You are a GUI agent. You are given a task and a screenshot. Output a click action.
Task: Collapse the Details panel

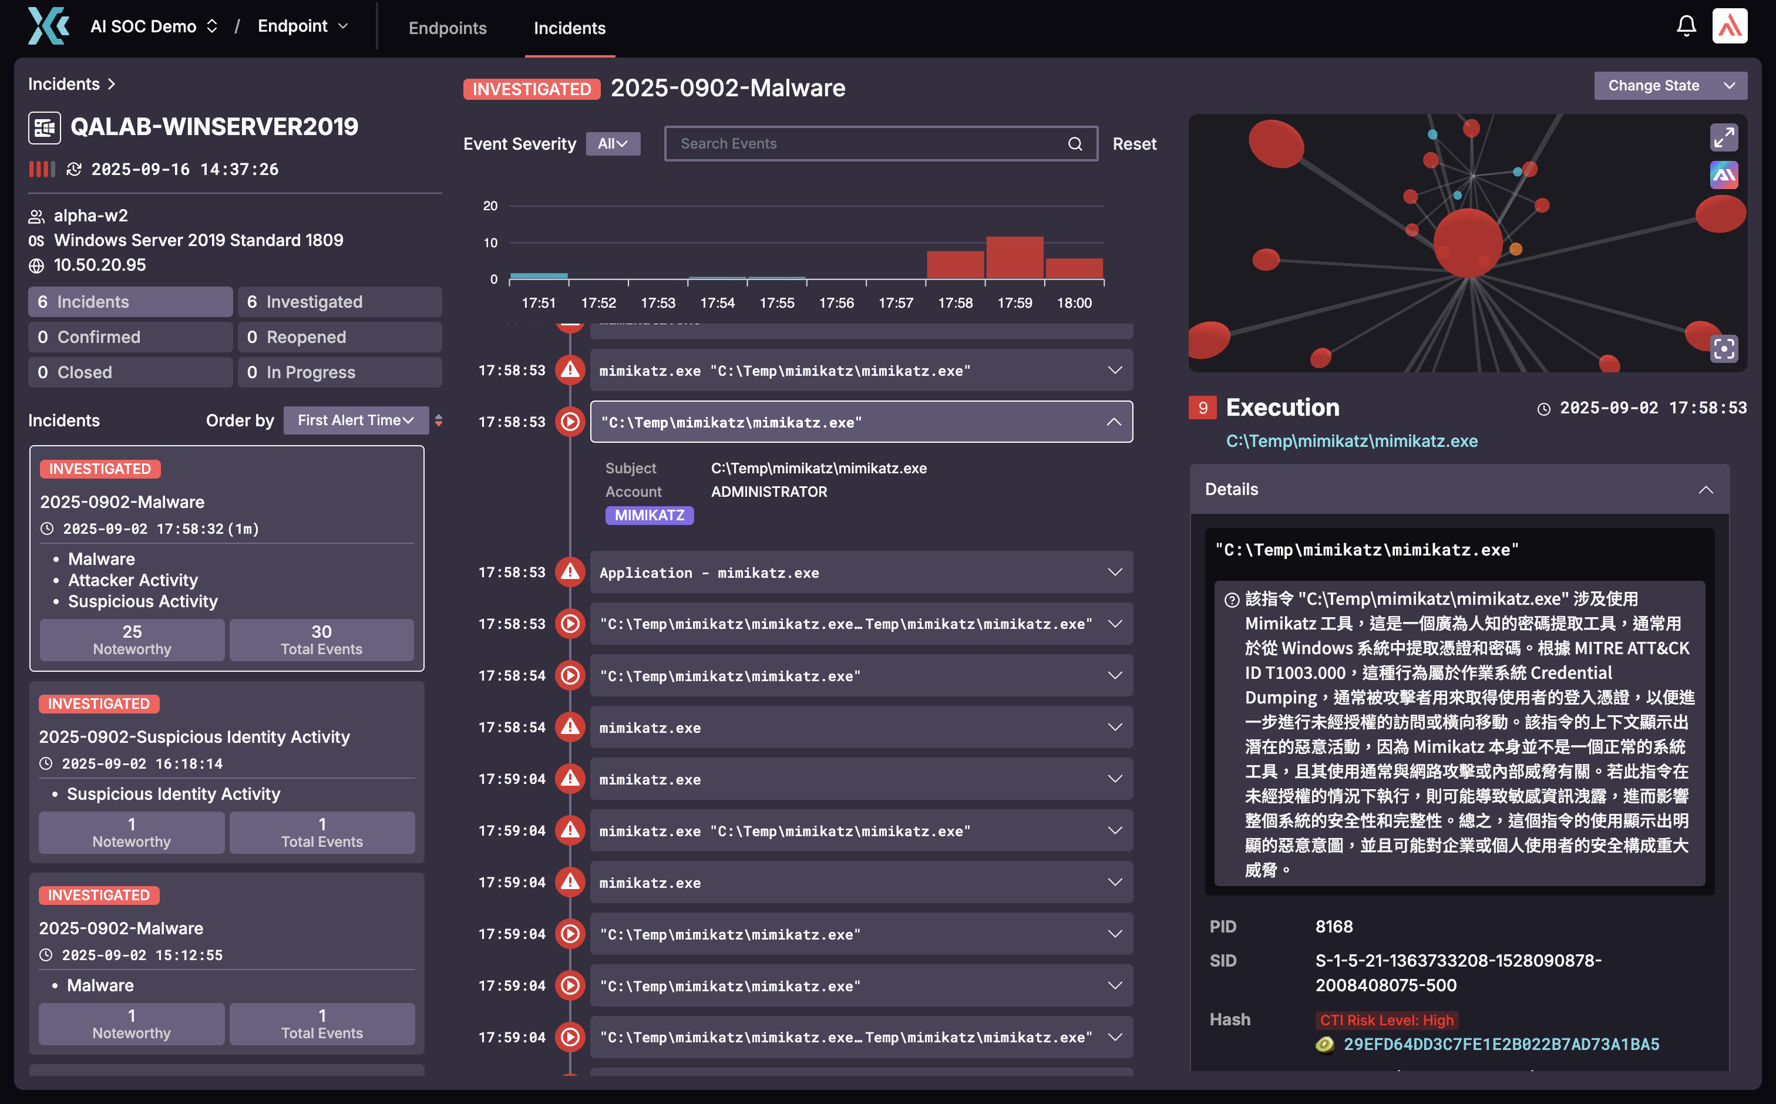[x=1705, y=489]
